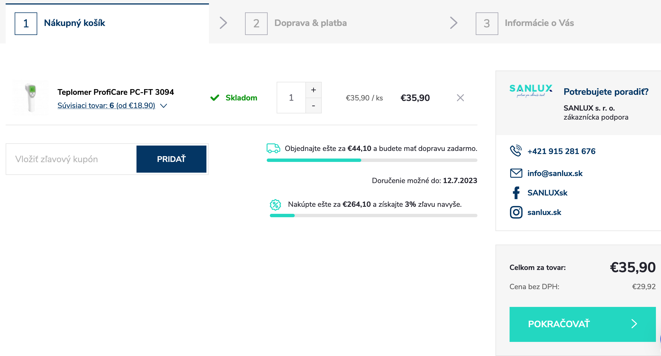
Task: Click the Celkom za tovar: label
Action: 537,267
